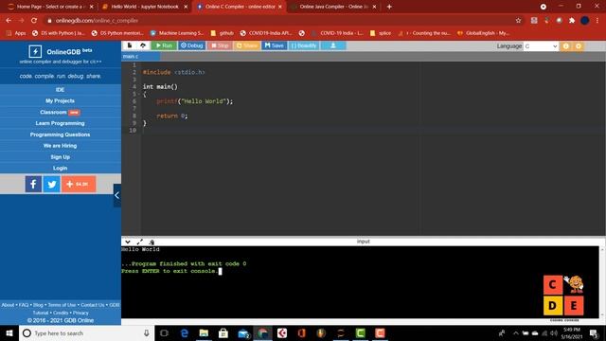
Task: Format code using the Beautify button
Action: tap(304, 45)
